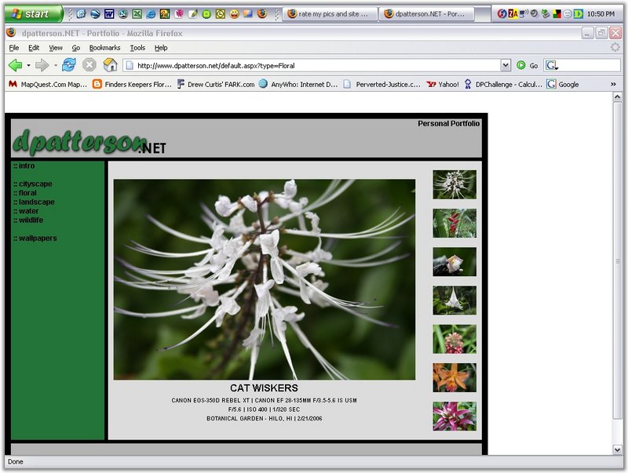Open the Drew Curtis' FARK.com bookmark
This screenshot has height=473, width=628.
tap(216, 85)
